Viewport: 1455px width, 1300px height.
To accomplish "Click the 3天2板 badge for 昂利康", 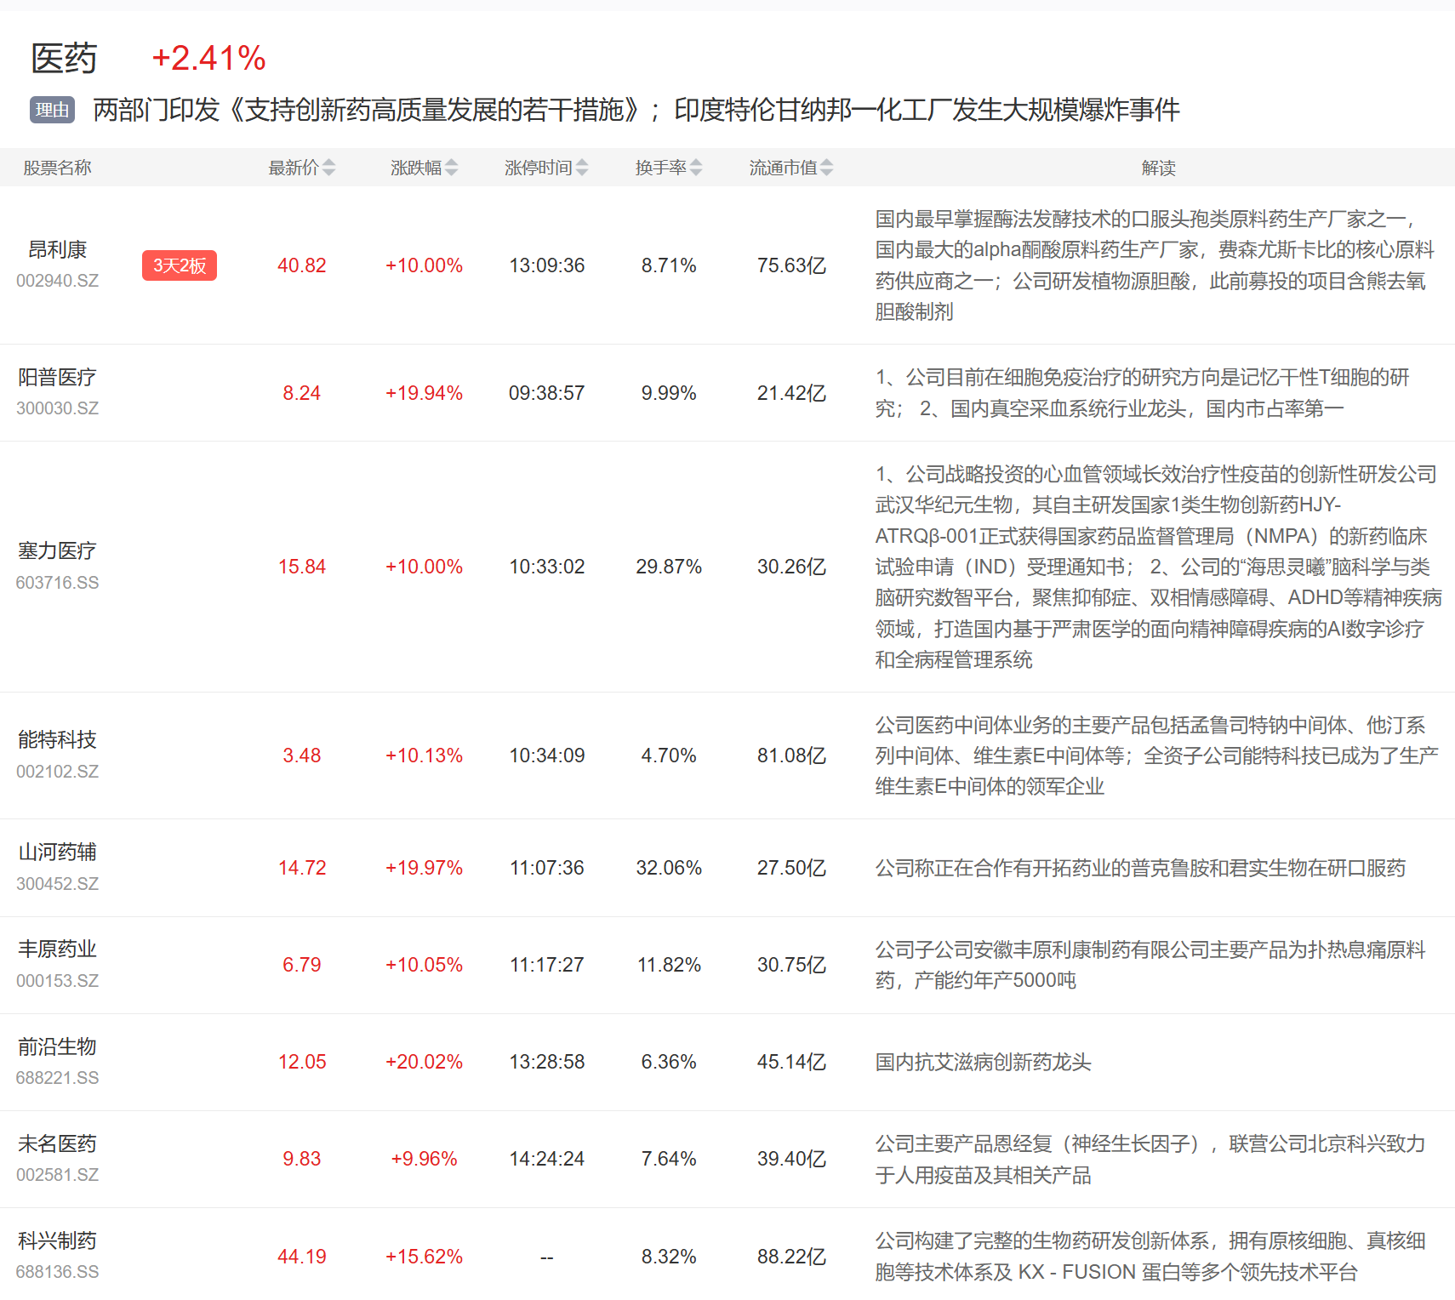I will [180, 265].
